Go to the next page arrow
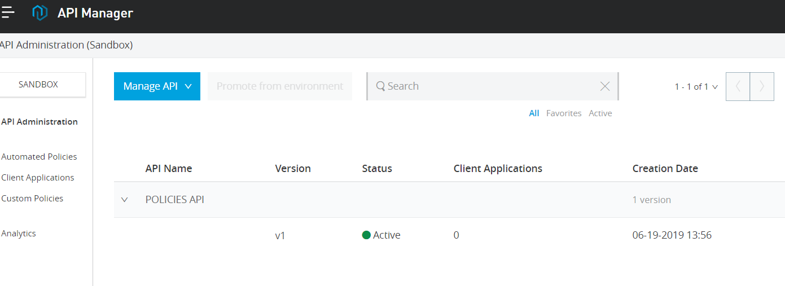 762,86
